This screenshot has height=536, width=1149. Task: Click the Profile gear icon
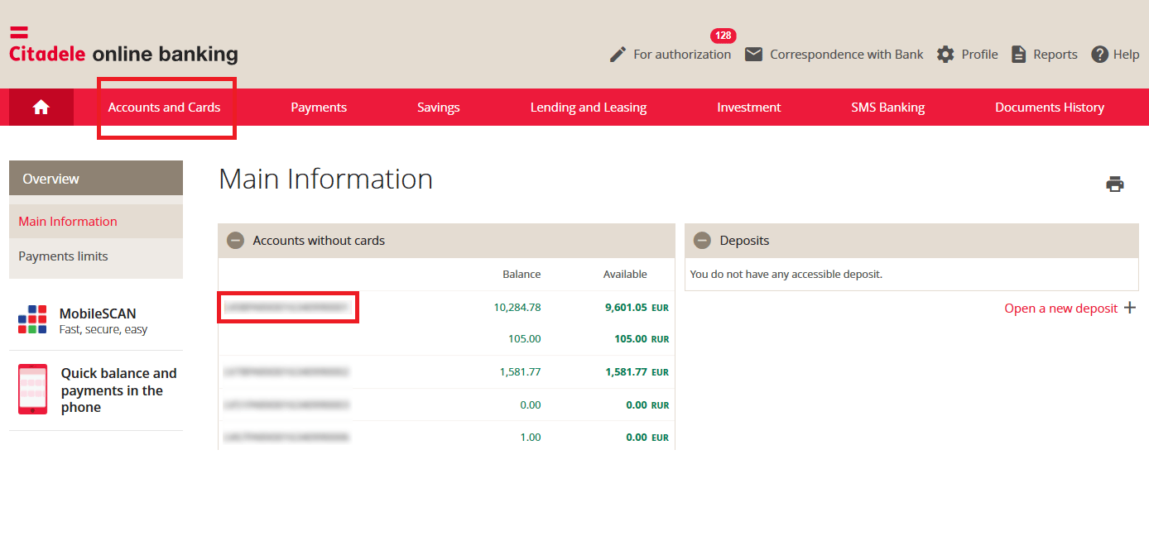click(945, 55)
